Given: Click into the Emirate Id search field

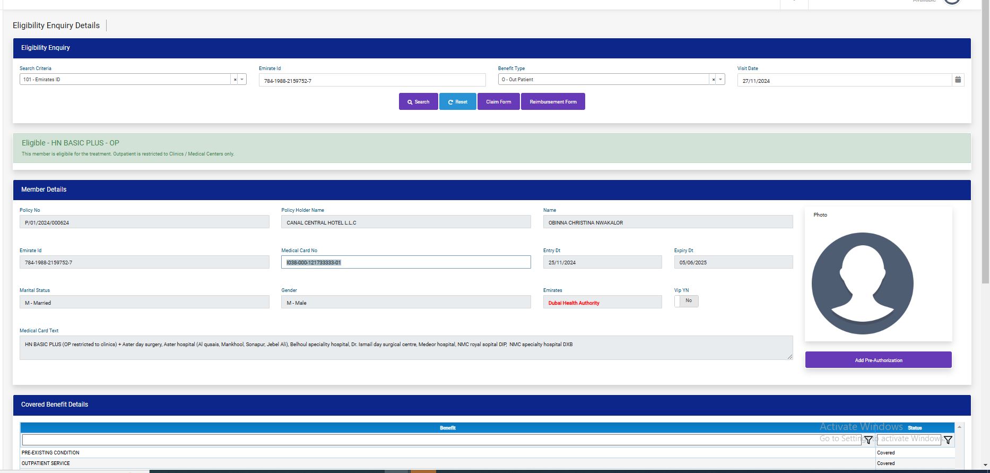Looking at the screenshot, I should click(x=371, y=81).
